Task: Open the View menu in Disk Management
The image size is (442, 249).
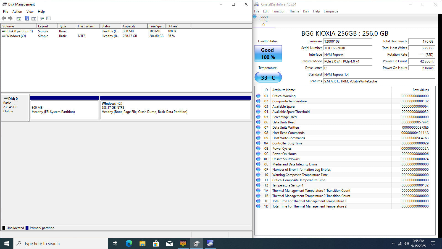Action: 30,12
